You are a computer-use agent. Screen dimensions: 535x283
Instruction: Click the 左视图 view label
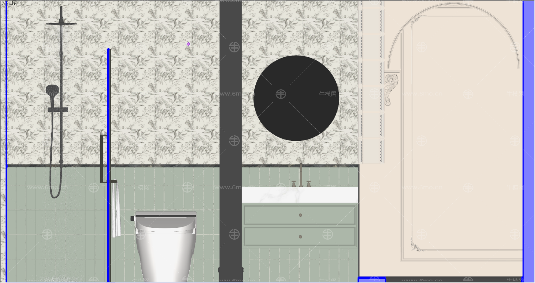point(9,3)
